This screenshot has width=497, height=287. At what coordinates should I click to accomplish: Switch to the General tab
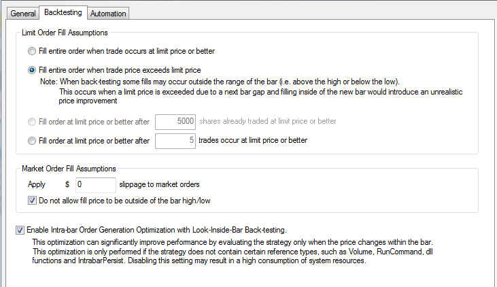tap(23, 14)
